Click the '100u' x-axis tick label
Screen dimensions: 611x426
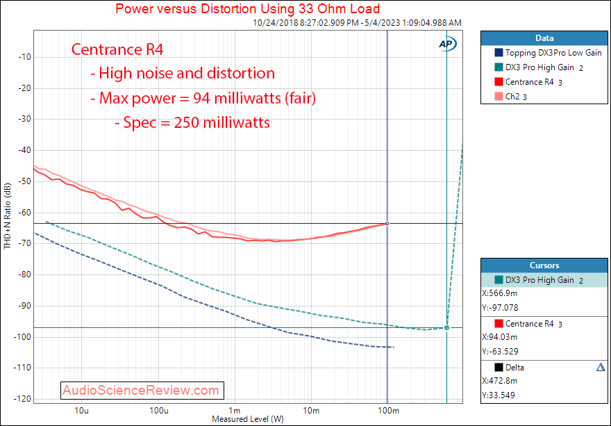(x=158, y=411)
